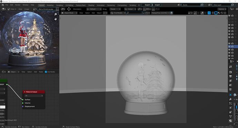The height and width of the screenshot is (128, 238).
Task: Open the Edit menu
Action: point(11,5)
